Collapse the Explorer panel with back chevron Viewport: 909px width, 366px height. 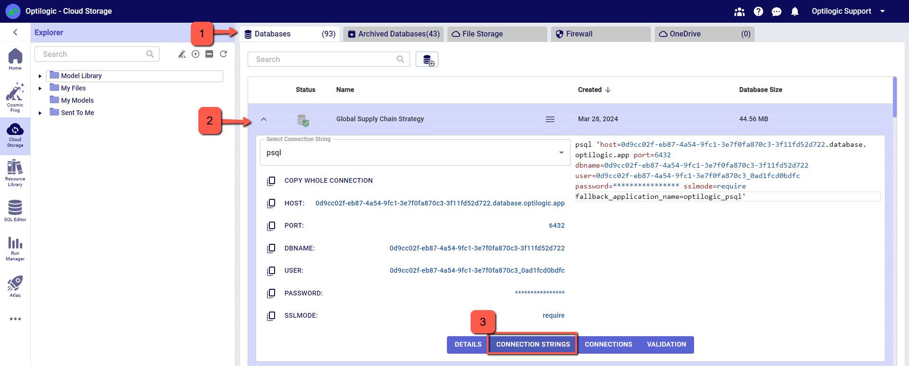click(x=15, y=32)
